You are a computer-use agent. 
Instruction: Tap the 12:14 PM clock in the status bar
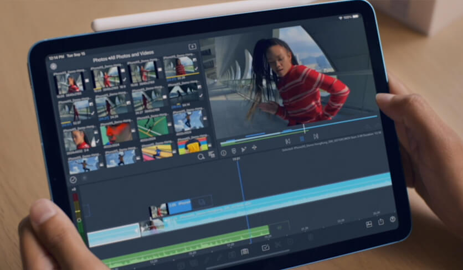pyautogui.click(x=56, y=57)
